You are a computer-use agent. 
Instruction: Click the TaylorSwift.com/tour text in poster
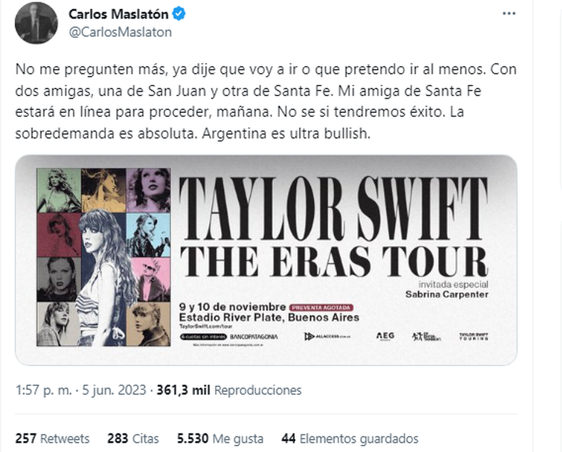[x=206, y=326]
